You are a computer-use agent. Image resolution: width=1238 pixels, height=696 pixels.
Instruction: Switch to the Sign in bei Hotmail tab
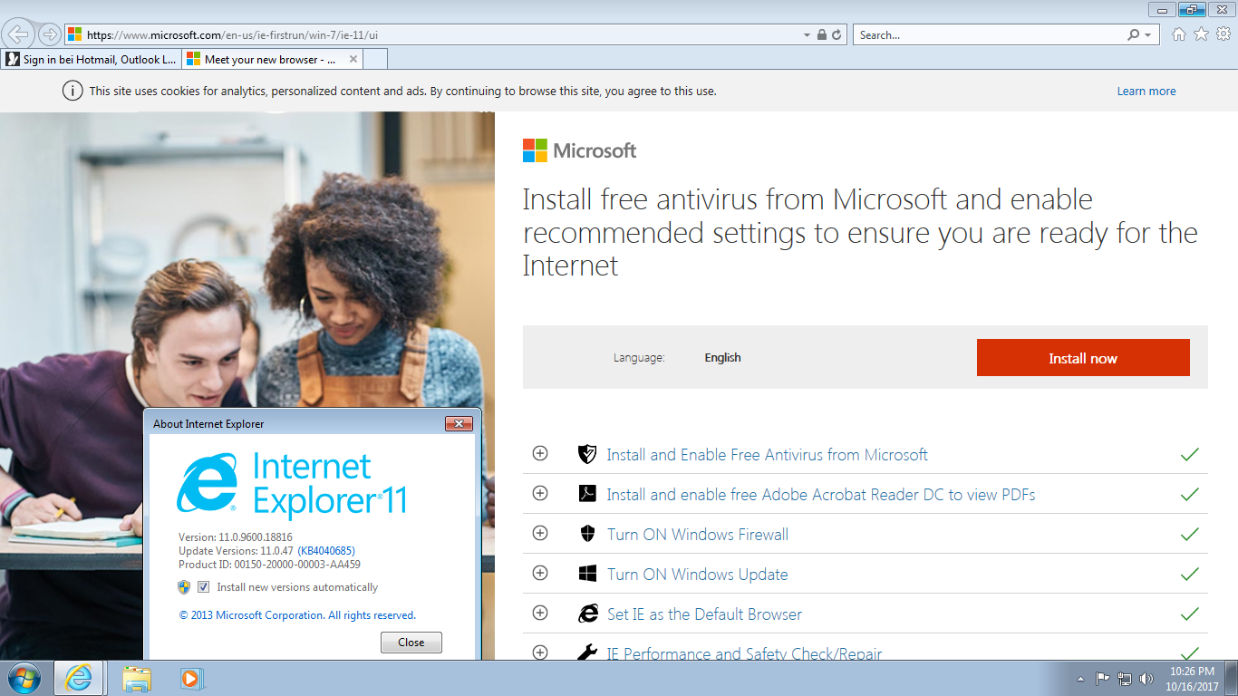pos(91,60)
